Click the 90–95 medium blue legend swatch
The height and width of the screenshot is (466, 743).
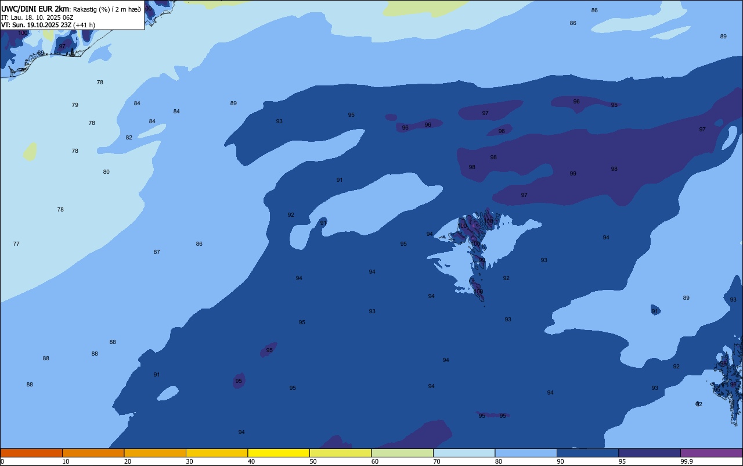[x=587, y=453]
